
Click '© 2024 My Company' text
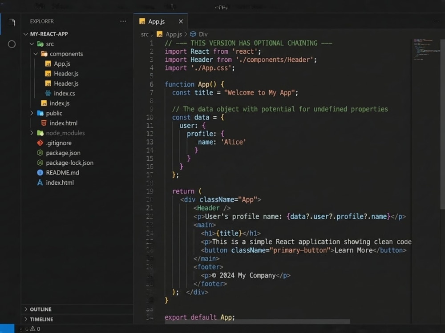pos(243,276)
